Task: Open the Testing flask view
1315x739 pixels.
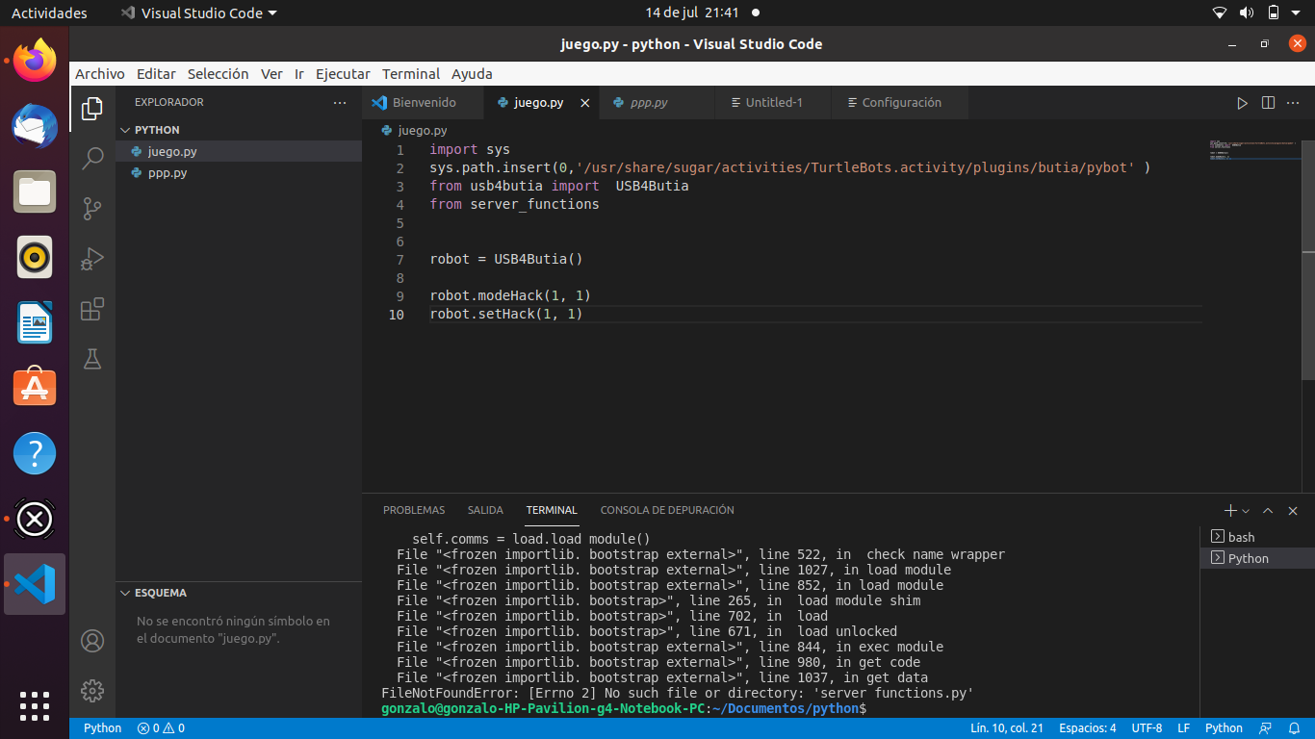Action: [x=92, y=359]
